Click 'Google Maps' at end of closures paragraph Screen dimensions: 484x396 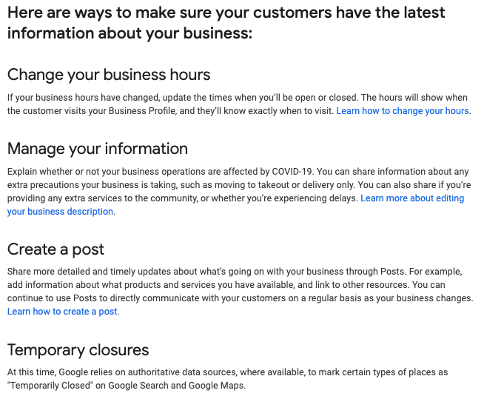click(x=216, y=386)
